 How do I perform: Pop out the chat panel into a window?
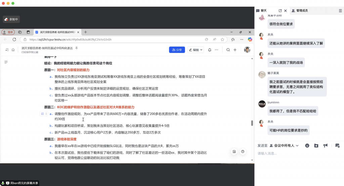click(280, 11)
